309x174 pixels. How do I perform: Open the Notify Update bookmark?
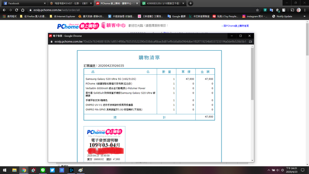pos(282,16)
